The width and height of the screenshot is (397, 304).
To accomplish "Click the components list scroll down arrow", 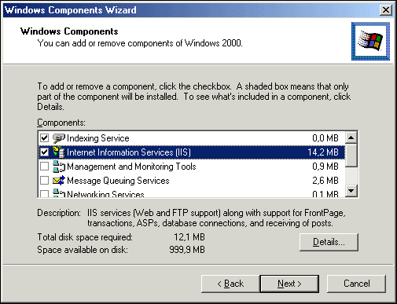I will [351, 190].
